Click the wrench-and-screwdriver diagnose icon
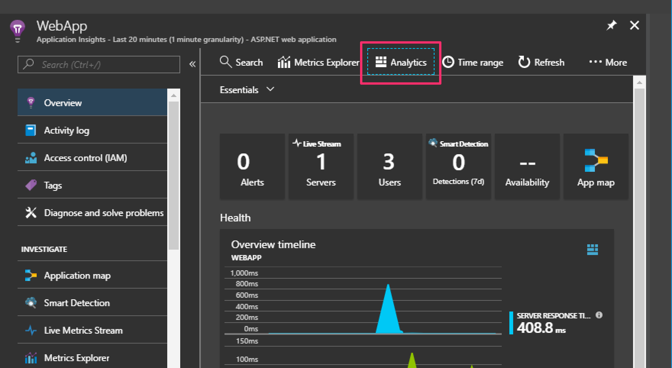Screen dimensions: 672x368 (31, 213)
